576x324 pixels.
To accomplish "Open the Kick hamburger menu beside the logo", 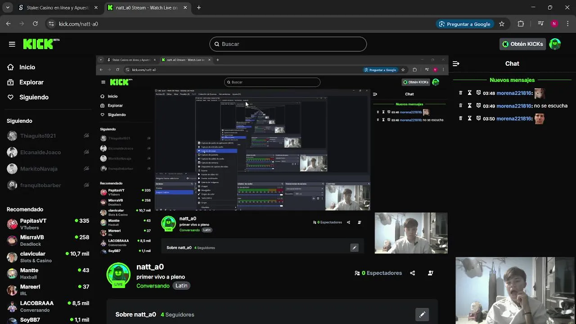I will coord(12,44).
